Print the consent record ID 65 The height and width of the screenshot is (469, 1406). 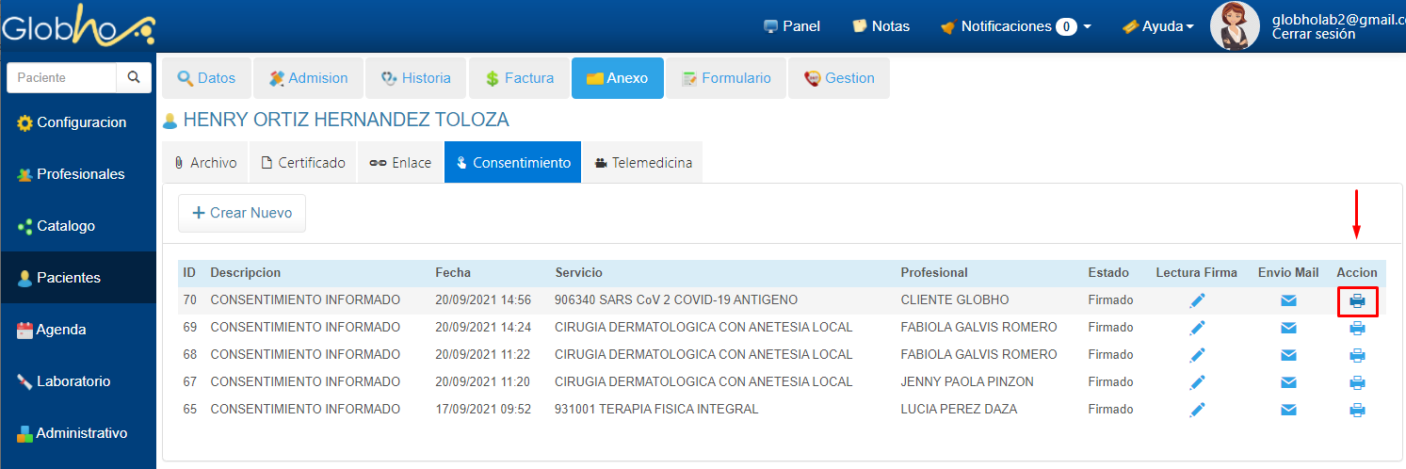click(1357, 410)
